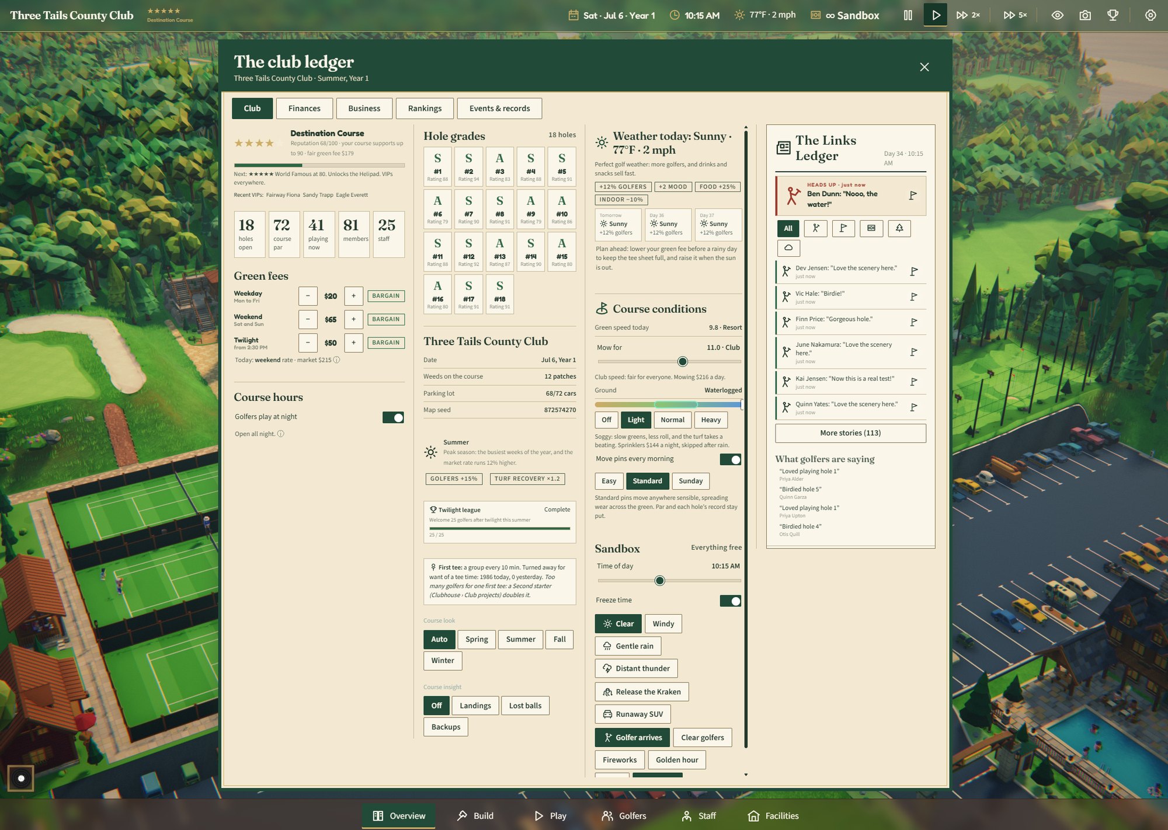Select Sunday pin difficulty
This screenshot has width=1168, height=830.
pos(690,481)
